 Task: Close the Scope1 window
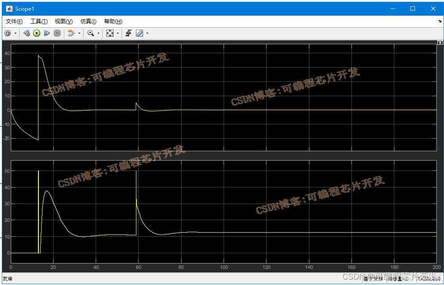click(433, 9)
